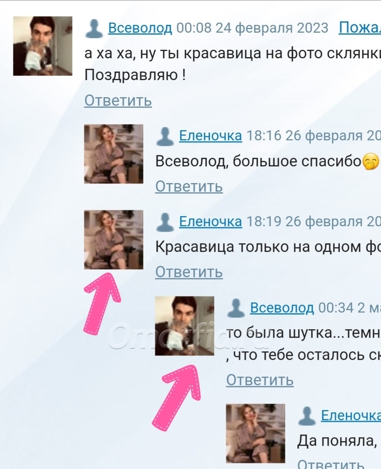Viewport: 381px width, 469px height.
Task: Click Ответить under the "Поздравляю !" comment
Action: [x=118, y=100]
